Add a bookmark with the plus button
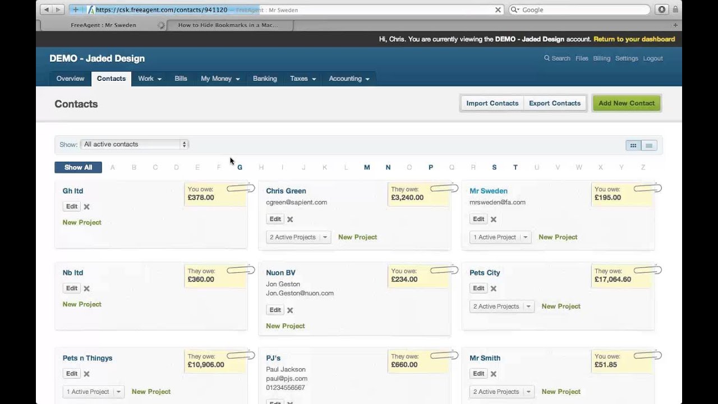Screen dimensions: 718x404 [x=76, y=10]
